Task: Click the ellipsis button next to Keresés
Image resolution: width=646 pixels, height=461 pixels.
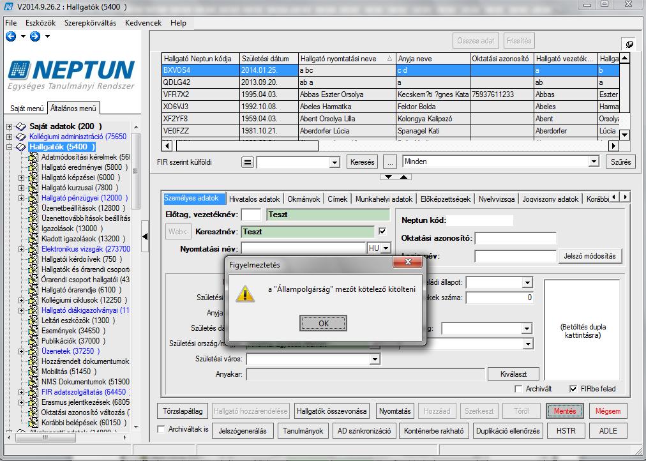Action: pyautogui.click(x=389, y=162)
